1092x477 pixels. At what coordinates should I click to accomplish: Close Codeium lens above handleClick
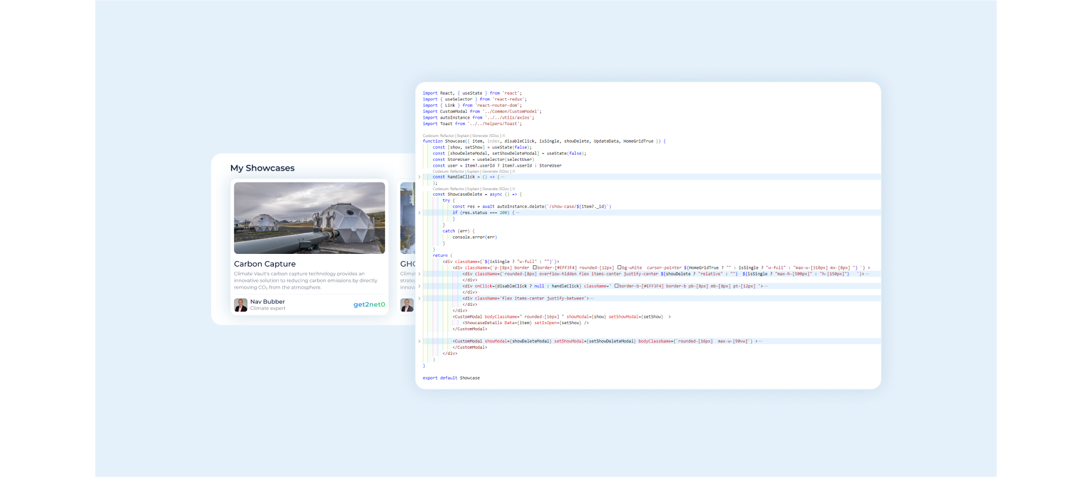pyautogui.click(x=513, y=171)
